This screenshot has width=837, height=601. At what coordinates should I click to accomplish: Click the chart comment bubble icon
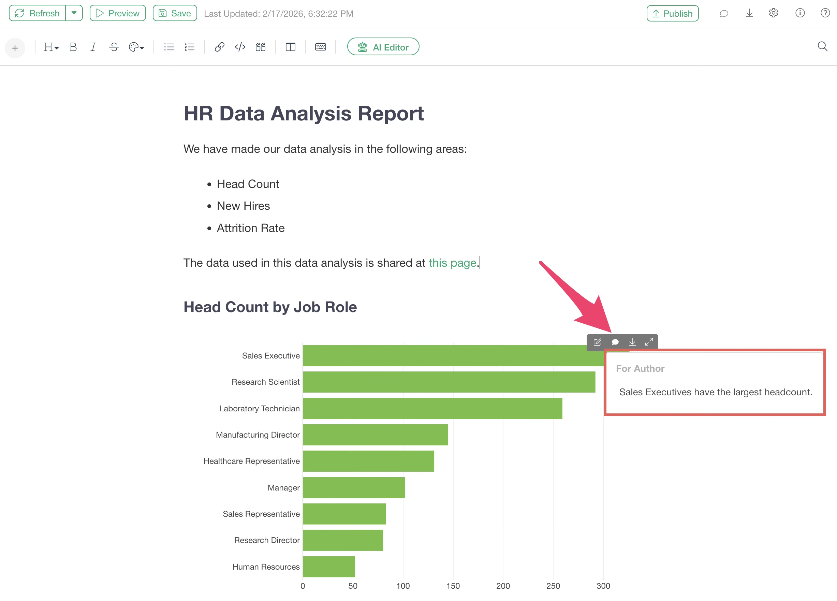pos(615,342)
